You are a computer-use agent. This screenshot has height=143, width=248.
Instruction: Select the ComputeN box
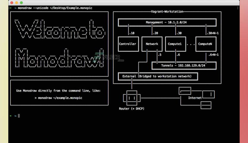coord(206,44)
